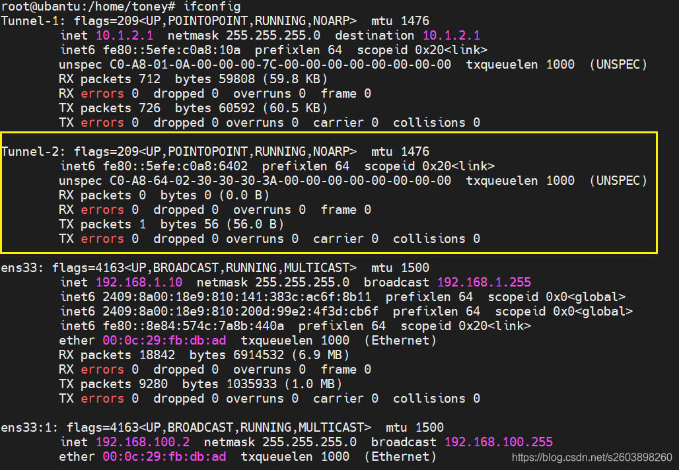Select broadcast address 192.168.1.255

click(x=484, y=282)
